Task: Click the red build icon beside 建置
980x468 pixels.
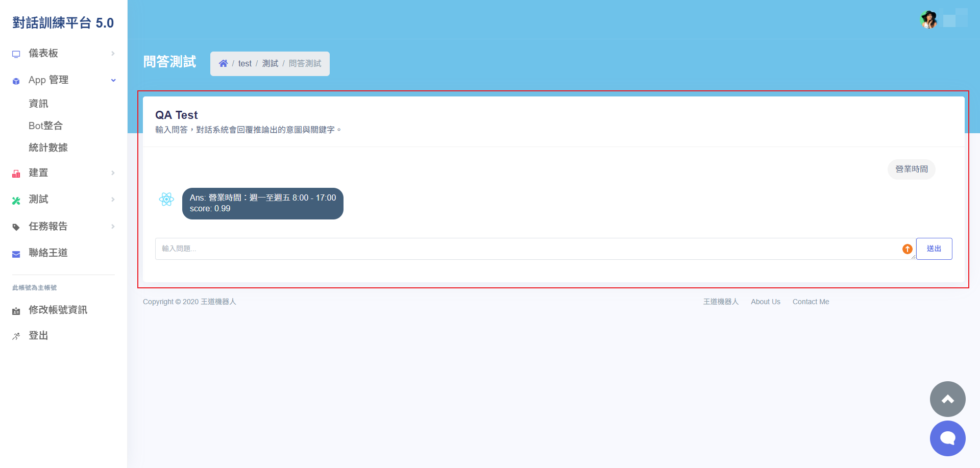Action: (16, 174)
